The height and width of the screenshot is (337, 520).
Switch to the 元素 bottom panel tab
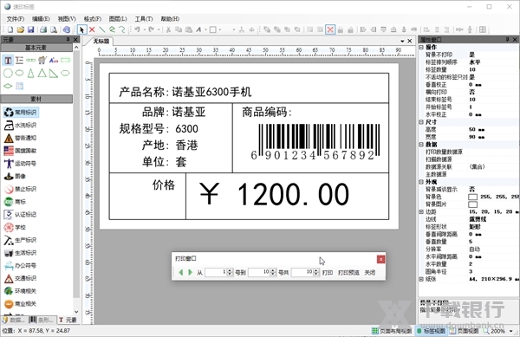[68, 320]
